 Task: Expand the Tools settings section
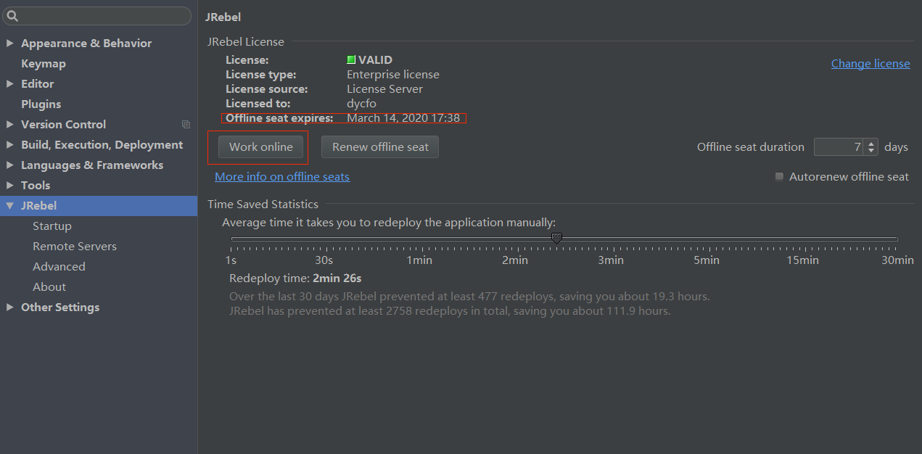click(9, 186)
